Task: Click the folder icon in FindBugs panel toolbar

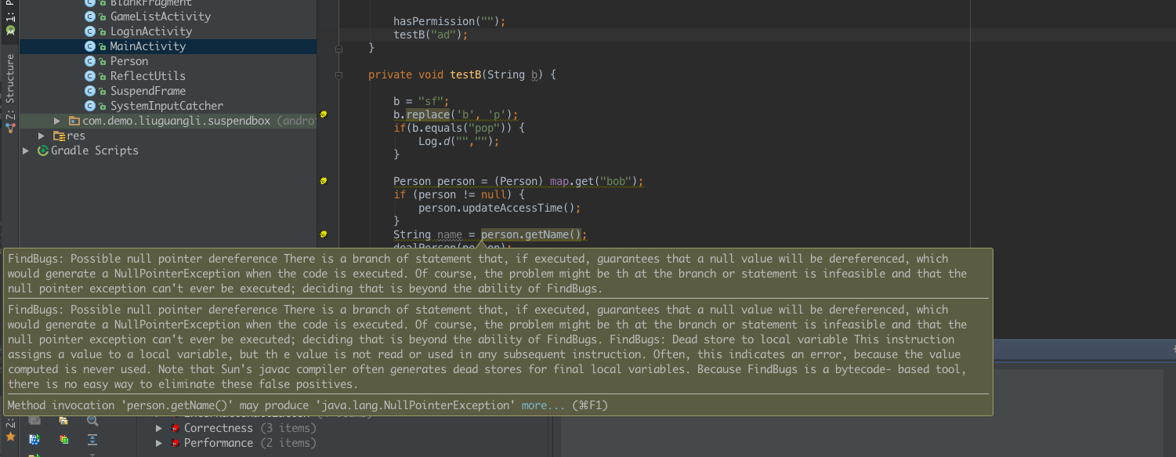Action: tap(63, 421)
